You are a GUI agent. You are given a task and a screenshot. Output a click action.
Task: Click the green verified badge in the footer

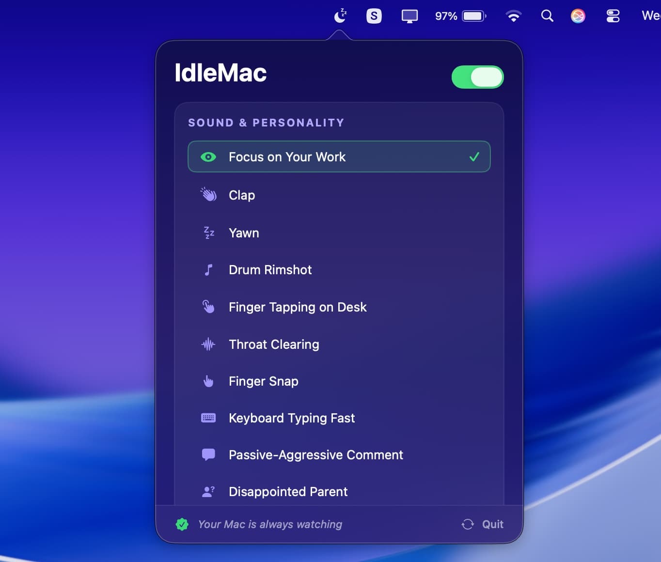click(x=182, y=524)
